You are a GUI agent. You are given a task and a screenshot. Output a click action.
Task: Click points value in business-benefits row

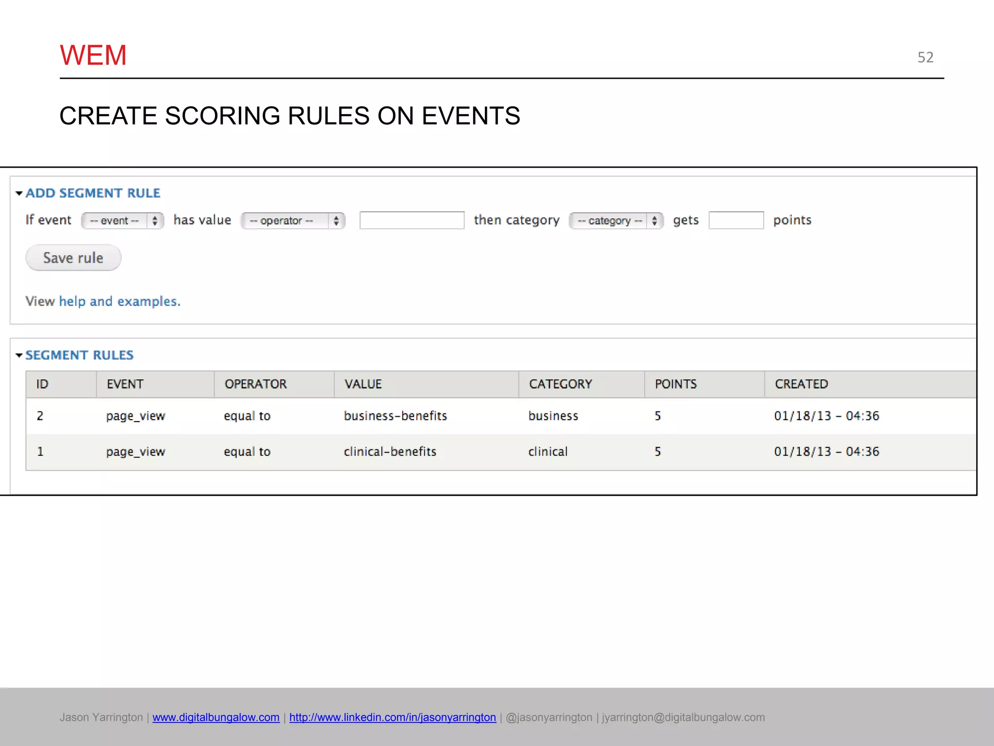click(x=658, y=416)
